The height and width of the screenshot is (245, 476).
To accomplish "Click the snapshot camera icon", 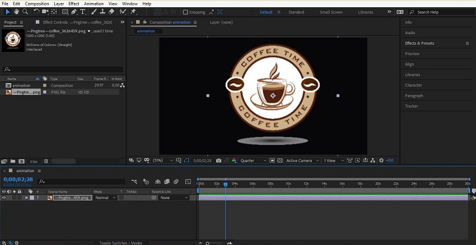I will pos(219,160).
